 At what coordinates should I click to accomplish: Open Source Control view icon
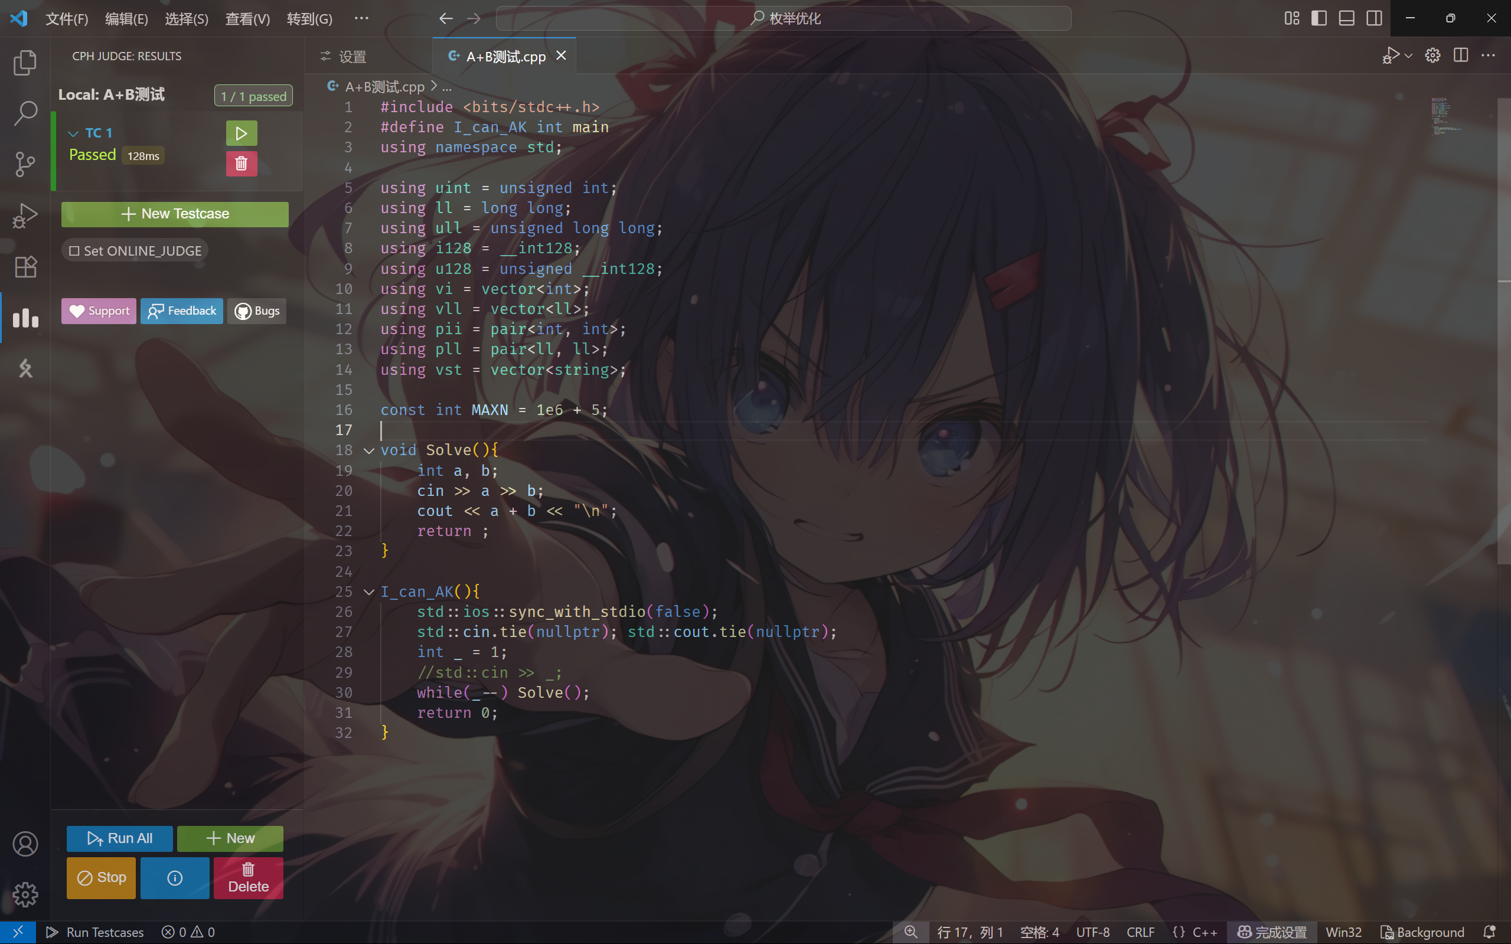[x=25, y=164]
